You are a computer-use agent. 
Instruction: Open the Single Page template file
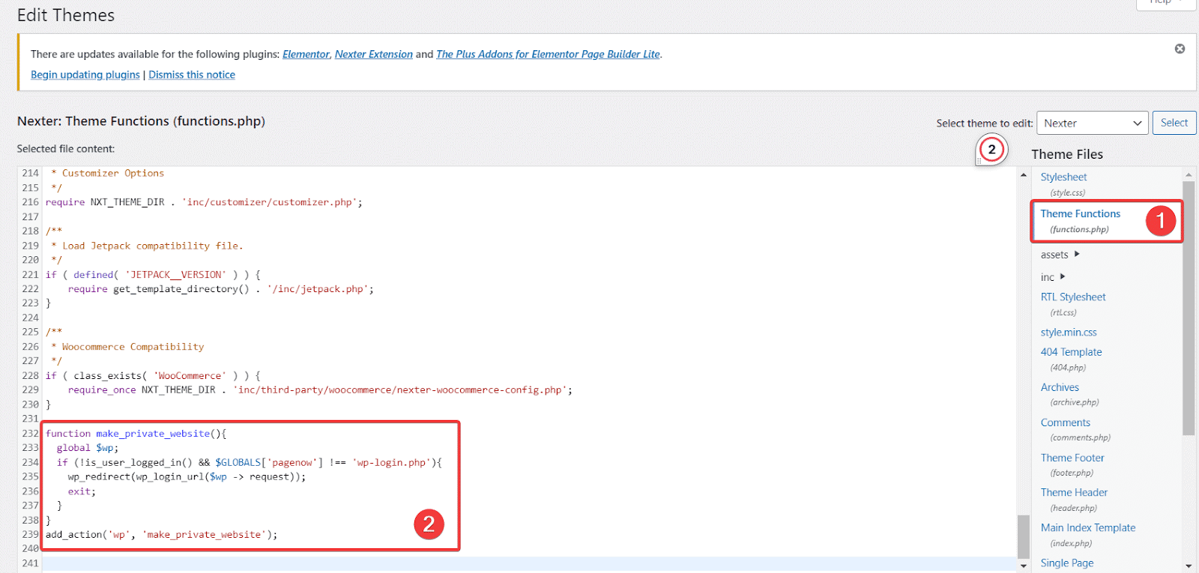tap(1067, 563)
